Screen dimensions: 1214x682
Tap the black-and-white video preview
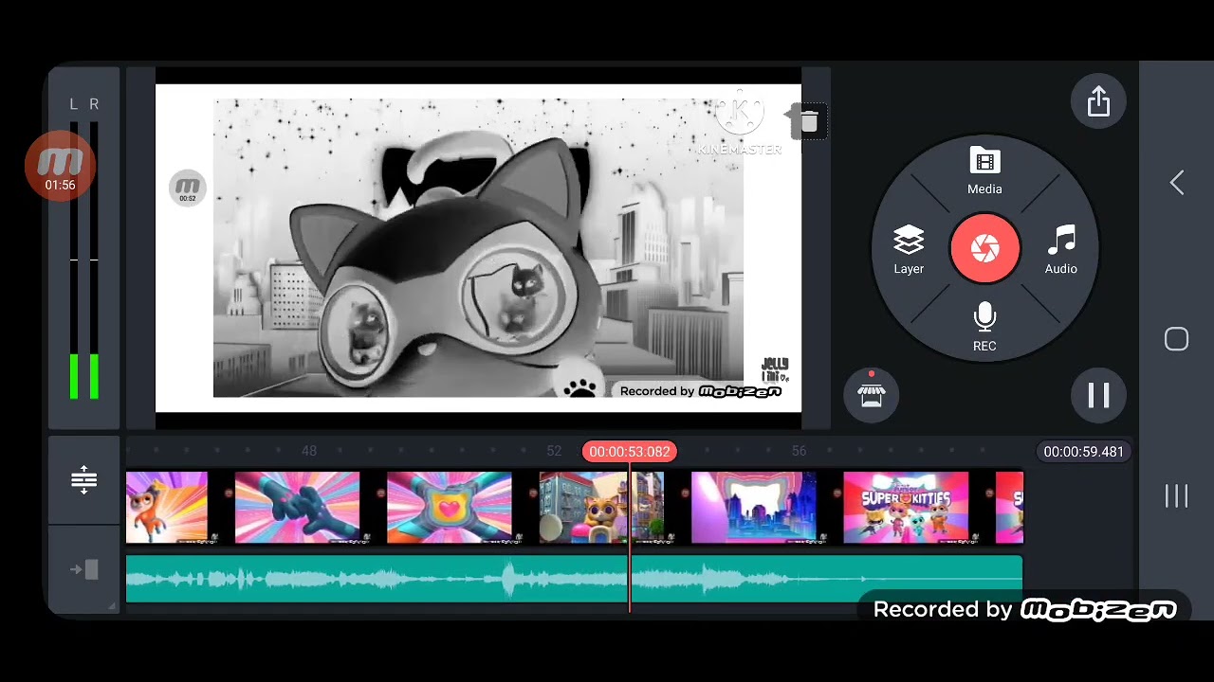[478, 248]
